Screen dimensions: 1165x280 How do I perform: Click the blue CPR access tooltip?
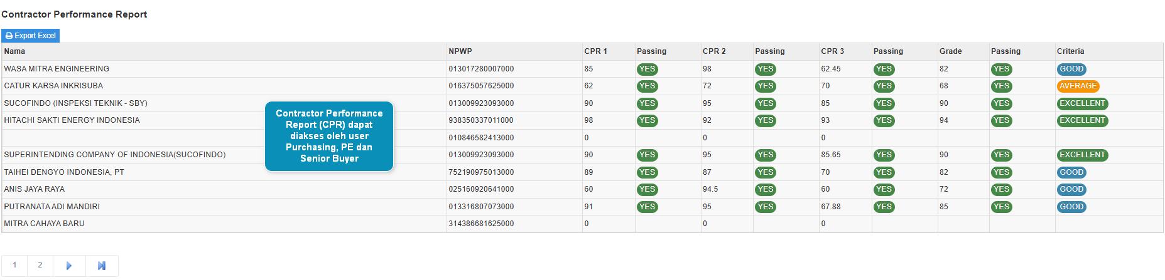point(329,136)
